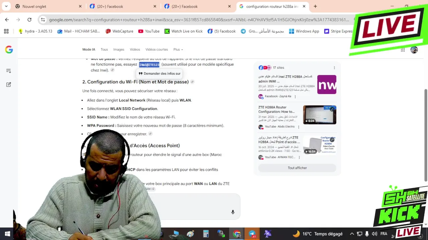Image resolution: width=428 pixels, height=240 pixels.
Task: Click the WLAN SSID Configuration text
Action: [x=133, y=109]
